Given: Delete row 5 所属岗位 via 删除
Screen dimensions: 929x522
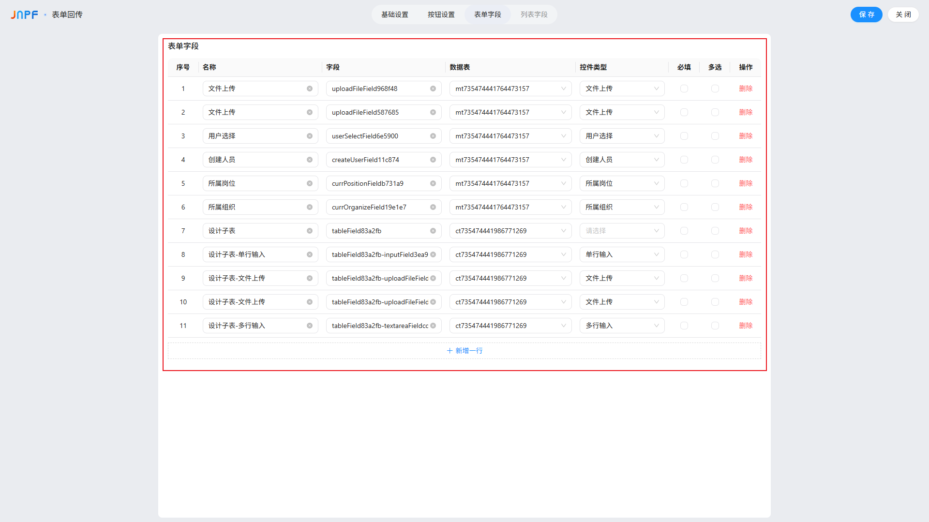Looking at the screenshot, I should pyautogui.click(x=745, y=183).
